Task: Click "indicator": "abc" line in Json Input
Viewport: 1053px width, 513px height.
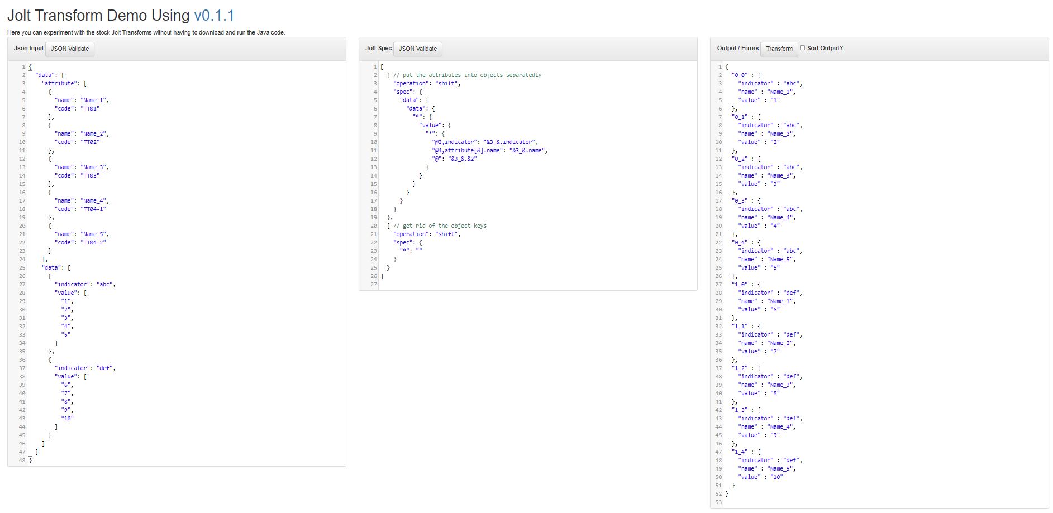Action: 85,285
